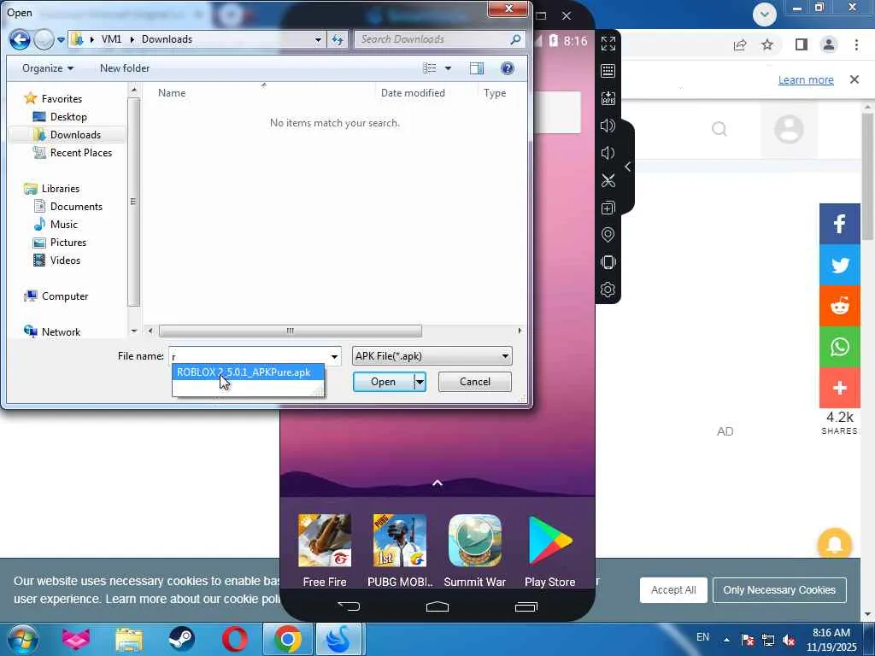Screen dimensions: 875x656
Task: Open Documents library
Action: click(76, 207)
